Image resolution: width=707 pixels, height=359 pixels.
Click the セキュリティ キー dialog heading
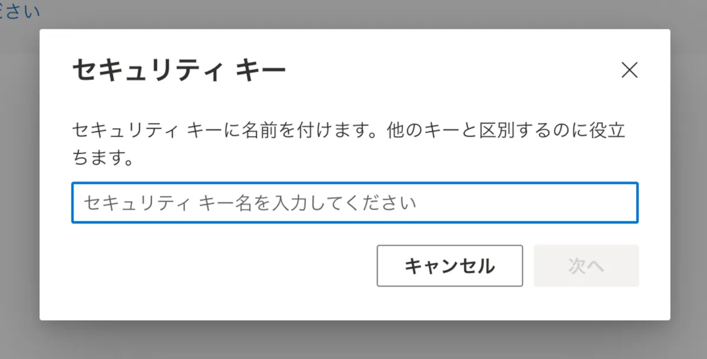pyautogui.click(x=179, y=71)
